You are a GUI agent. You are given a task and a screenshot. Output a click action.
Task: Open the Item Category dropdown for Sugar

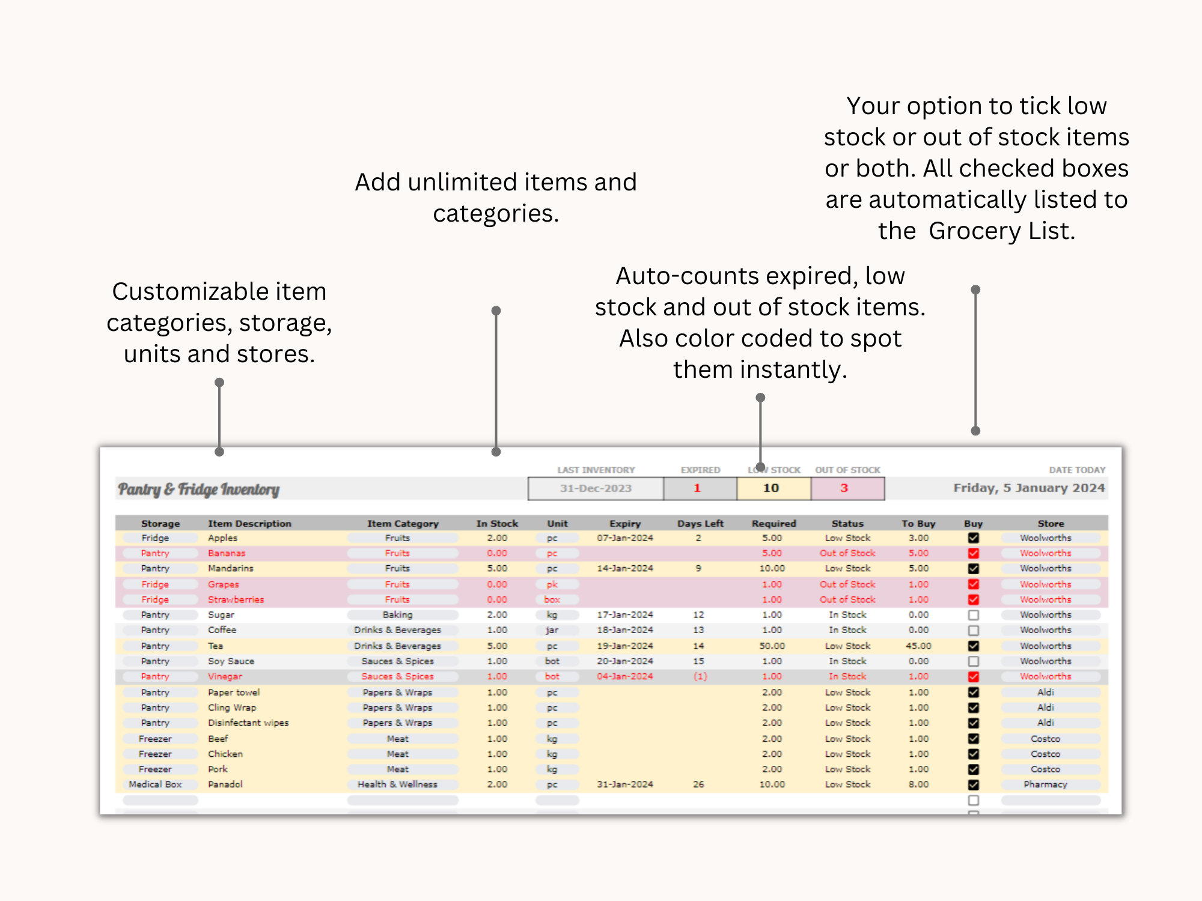[x=401, y=614]
